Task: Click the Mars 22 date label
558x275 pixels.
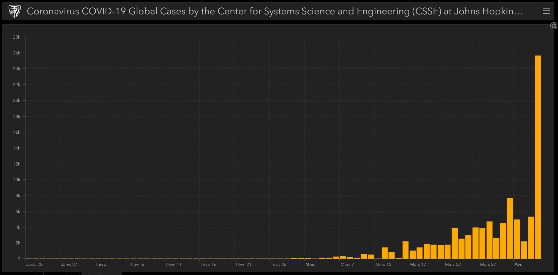Action: pos(453,264)
